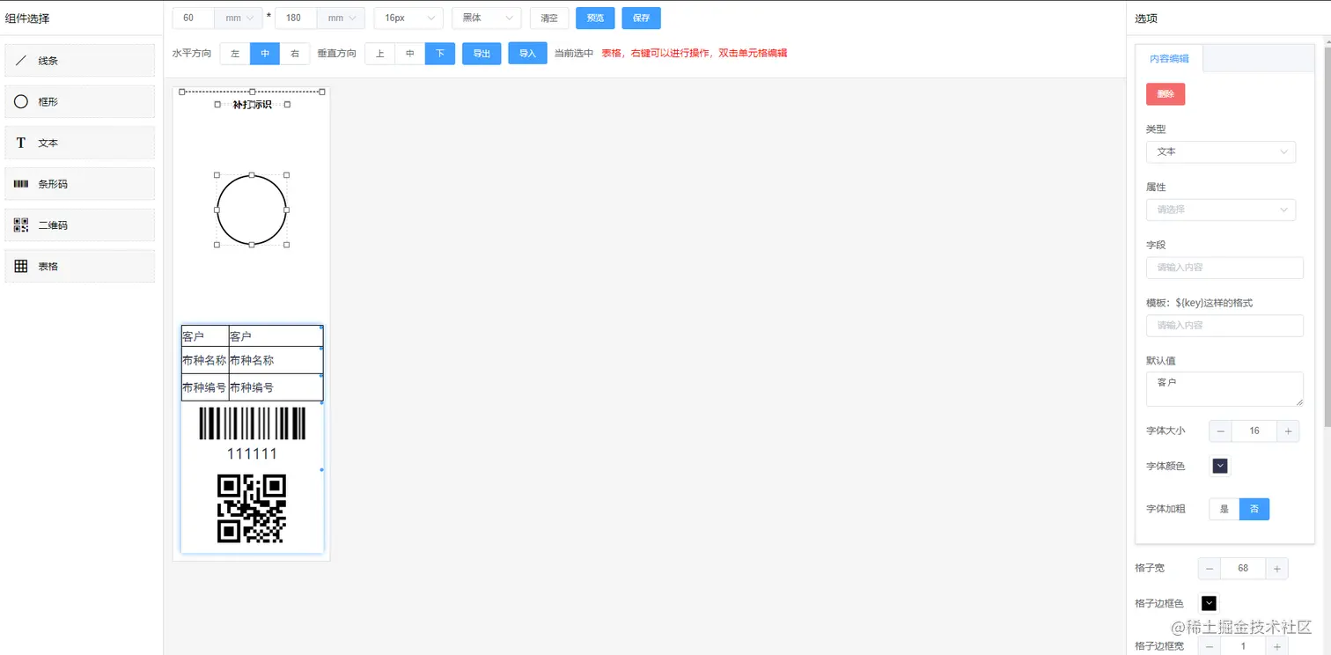Click the 预览 preview button
1331x655 pixels.
click(594, 17)
